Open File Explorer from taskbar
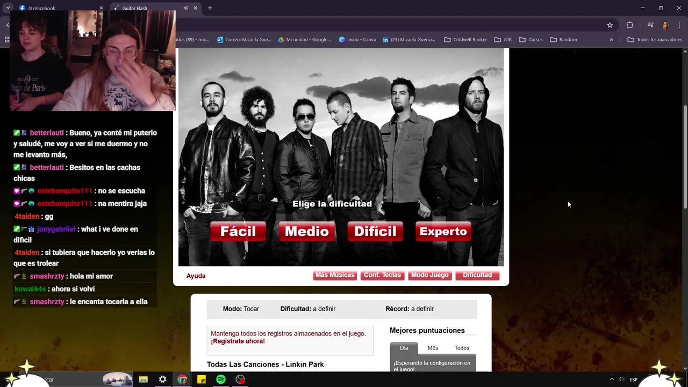The height and width of the screenshot is (387, 688). pyautogui.click(x=144, y=379)
